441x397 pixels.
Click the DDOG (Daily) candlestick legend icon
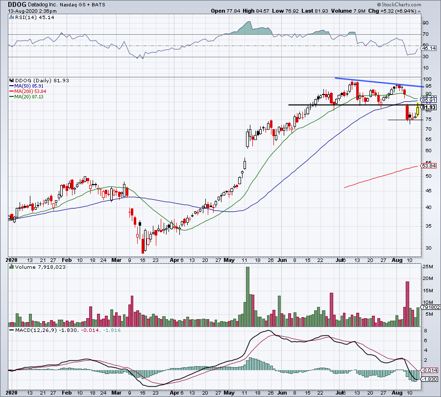(12, 80)
